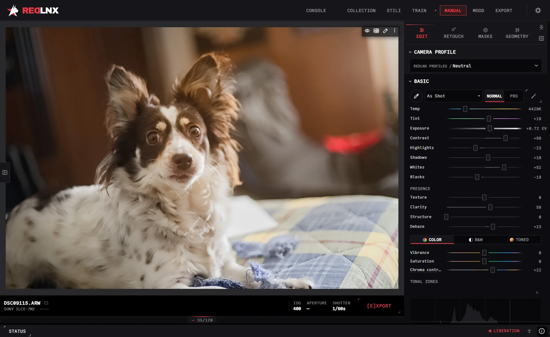This screenshot has width=550, height=337.
Task: Click the auto magic wand icon
Action: [533, 96]
